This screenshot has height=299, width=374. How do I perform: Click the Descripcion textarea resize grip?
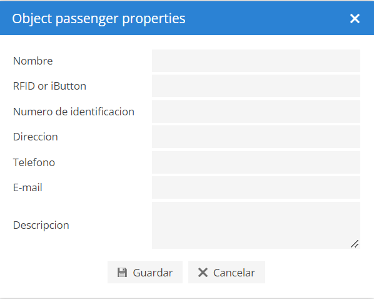pyautogui.click(x=355, y=244)
